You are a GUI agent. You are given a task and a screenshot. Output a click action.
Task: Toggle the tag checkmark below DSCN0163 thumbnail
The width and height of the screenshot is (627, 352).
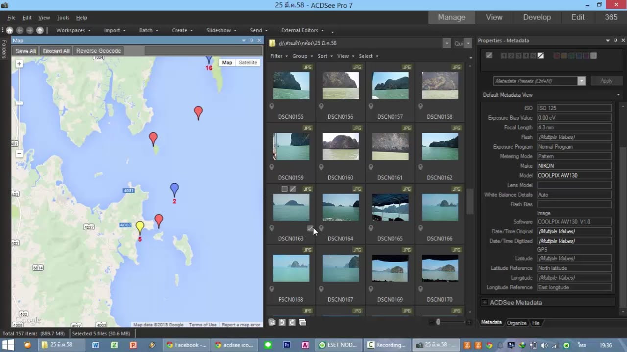click(310, 228)
